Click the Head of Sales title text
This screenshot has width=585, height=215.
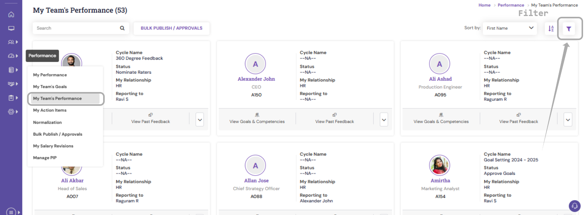point(72,189)
